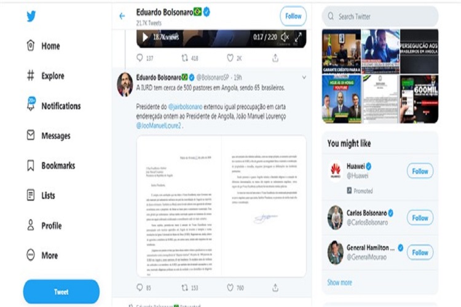Unmute the video with the speaker icon
Screen dimensions: 461x307
click(x=285, y=37)
